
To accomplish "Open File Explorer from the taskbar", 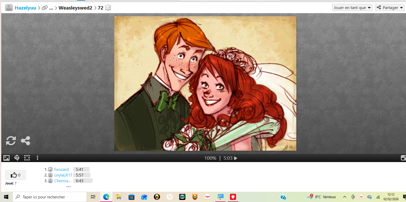I will point(119,197).
